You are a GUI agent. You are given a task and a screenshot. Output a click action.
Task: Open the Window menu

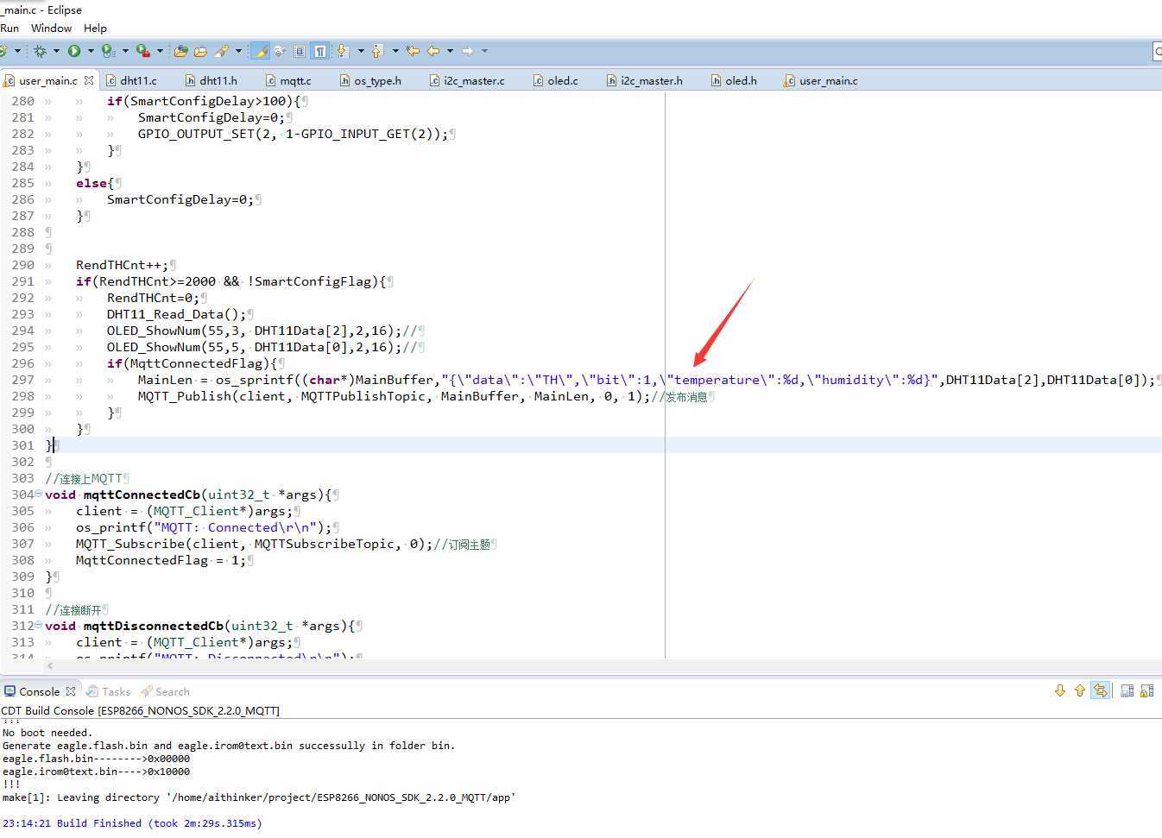pos(51,28)
